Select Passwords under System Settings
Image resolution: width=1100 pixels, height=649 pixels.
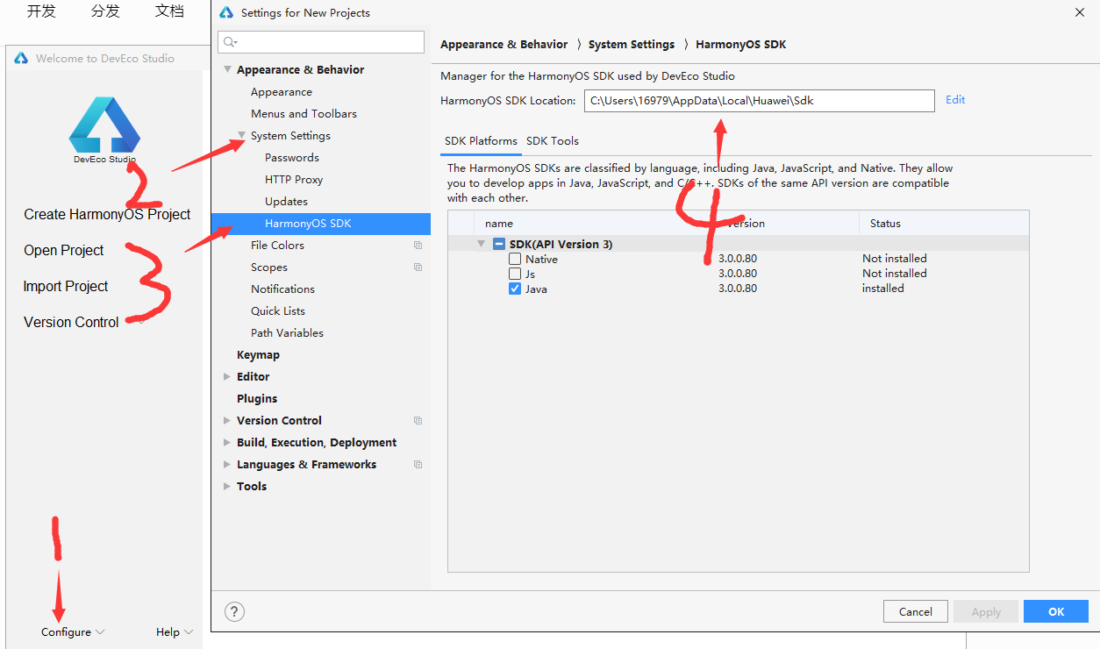[292, 158]
